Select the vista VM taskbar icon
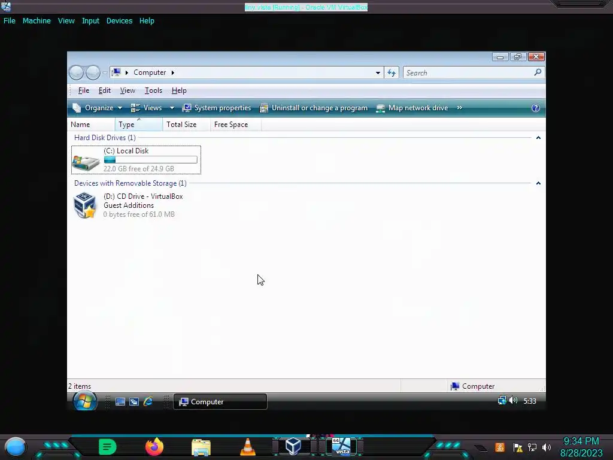 tap(342, 446)
